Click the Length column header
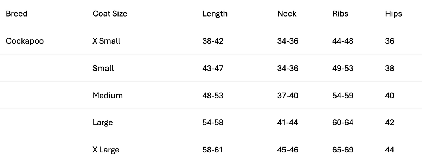Viewport: 422px width, 163px height. tap(215, 14)
